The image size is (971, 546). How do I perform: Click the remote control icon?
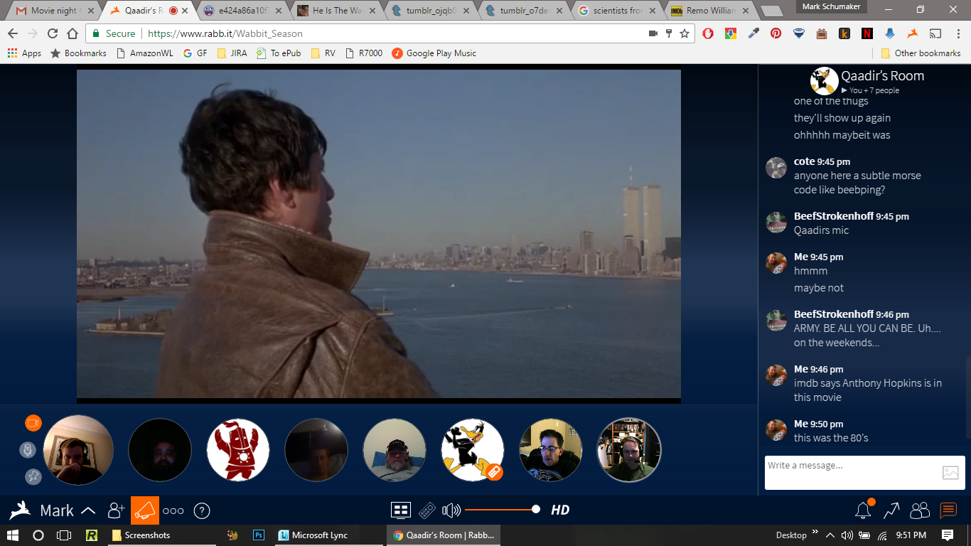[427, 510]
